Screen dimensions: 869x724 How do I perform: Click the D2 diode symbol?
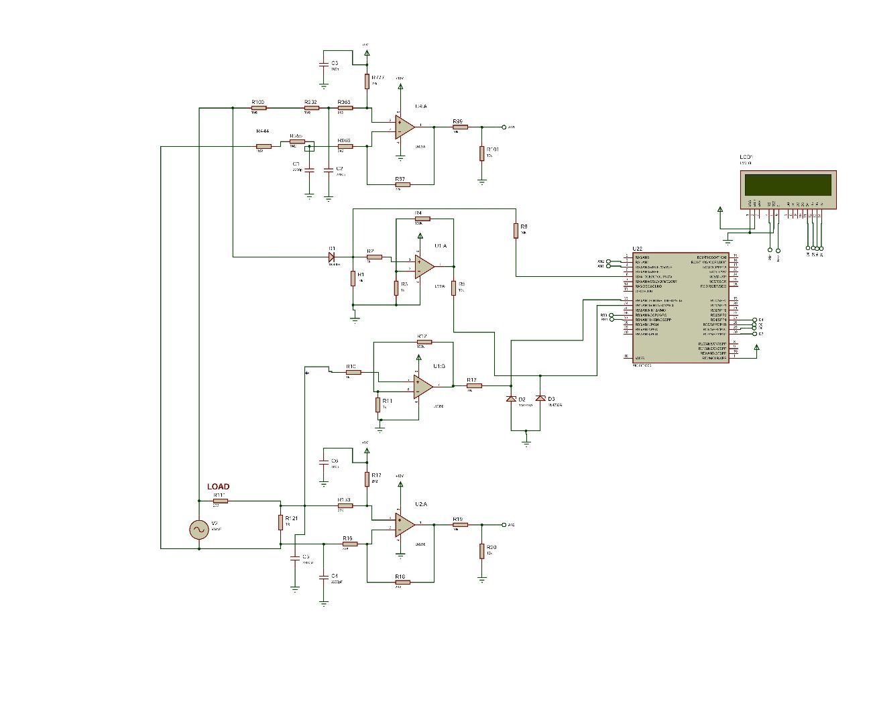tap(511, 399)
